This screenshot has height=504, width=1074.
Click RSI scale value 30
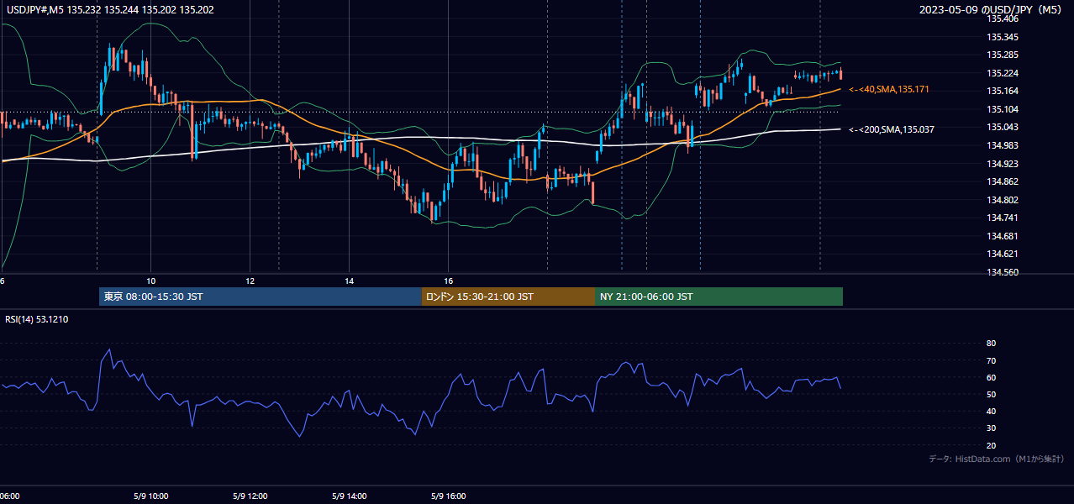[992, 428]
